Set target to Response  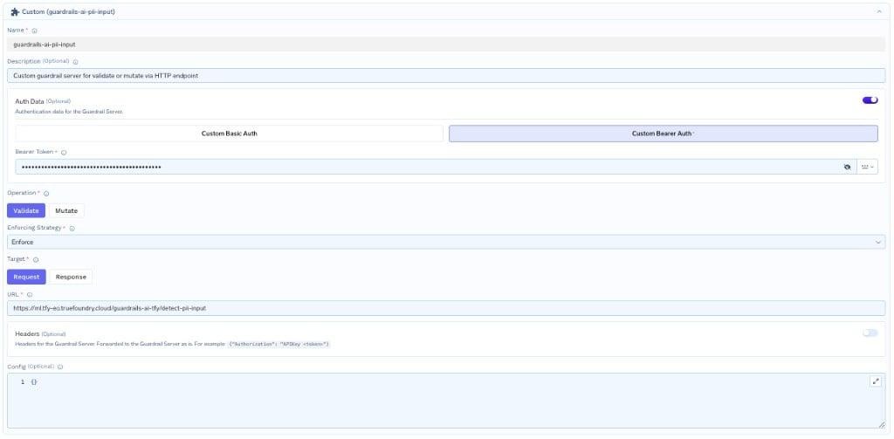tap(71, 277)
